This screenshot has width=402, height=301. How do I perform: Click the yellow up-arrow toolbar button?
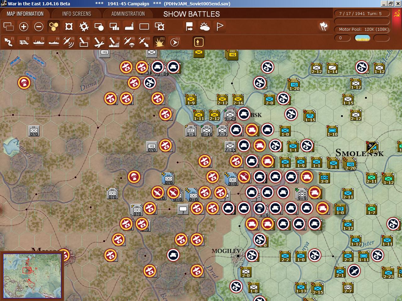point(198,42)
